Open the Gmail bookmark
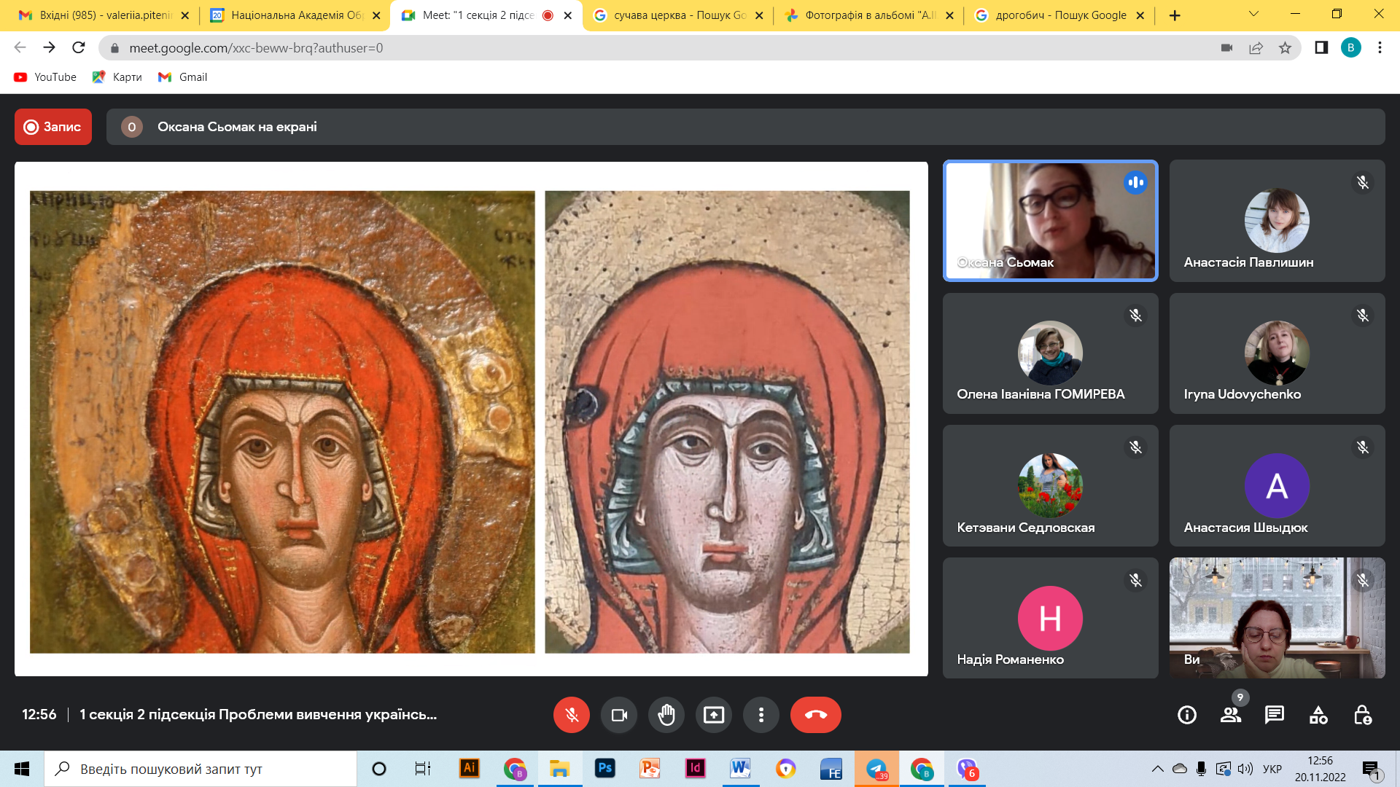This screenshot has width=1400, height=787. (183, 77)
